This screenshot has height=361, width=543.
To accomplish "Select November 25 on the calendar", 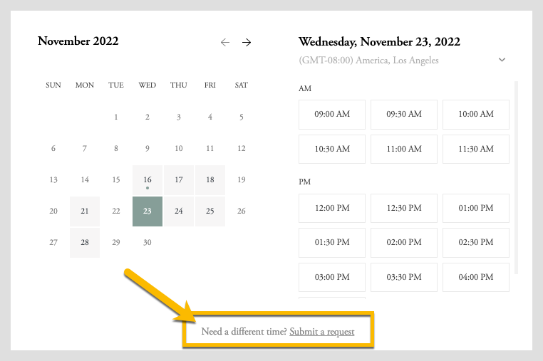I will 210,211.
